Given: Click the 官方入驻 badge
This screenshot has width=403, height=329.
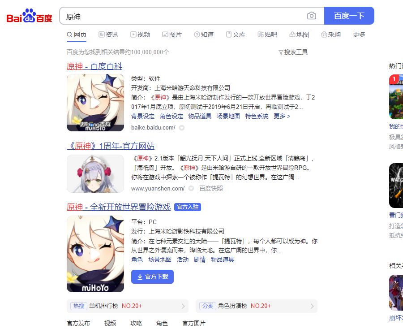Looking at the screenshot, I should point(188,207).
